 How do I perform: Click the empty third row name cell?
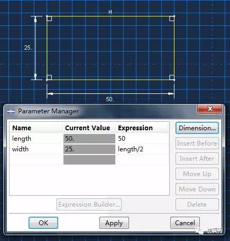point(36,160)
